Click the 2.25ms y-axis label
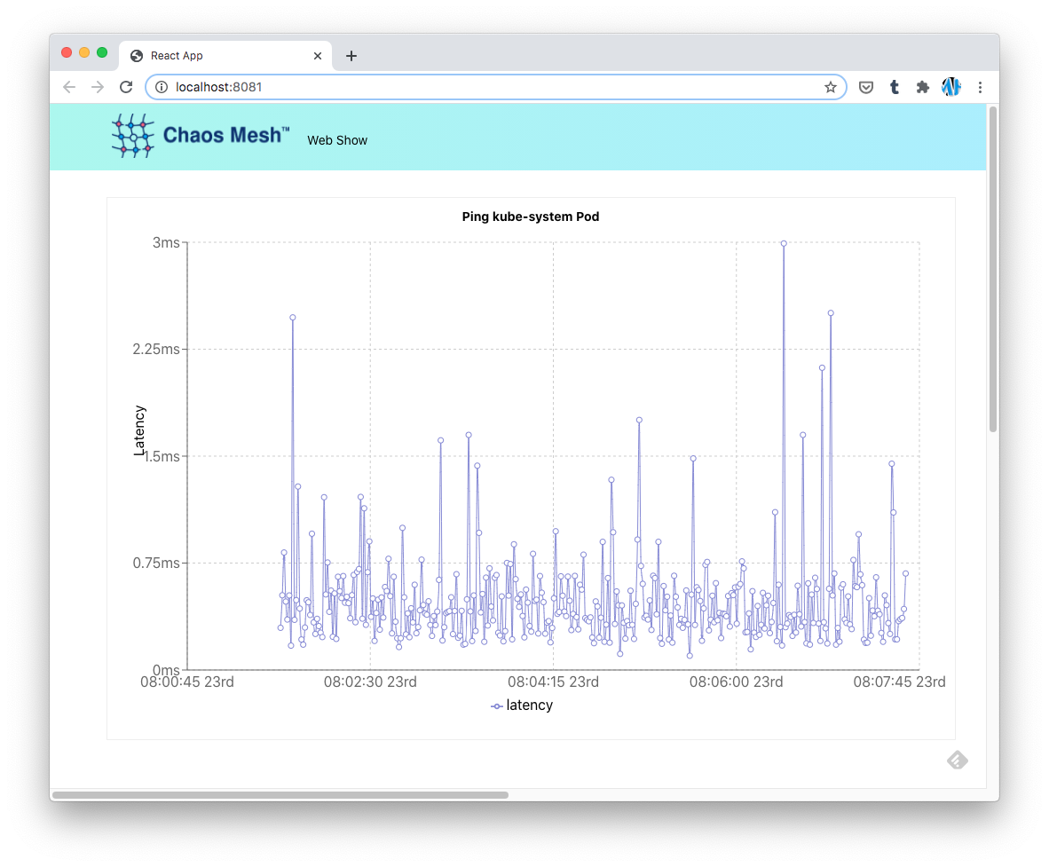The width and height of the screenshot is (1049, 867). click(x=156, y=350)
